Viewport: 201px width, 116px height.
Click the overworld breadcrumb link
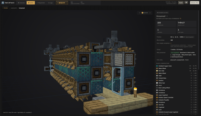(14, 8)
